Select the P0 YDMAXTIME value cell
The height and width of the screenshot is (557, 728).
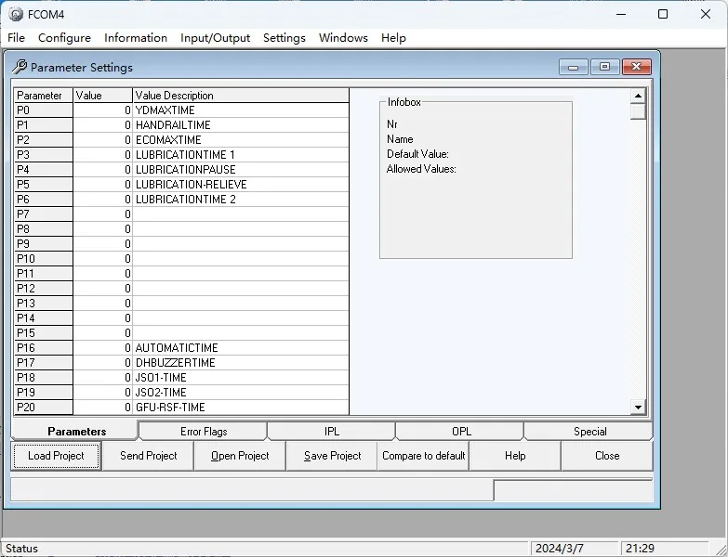[x=102, y=110]
